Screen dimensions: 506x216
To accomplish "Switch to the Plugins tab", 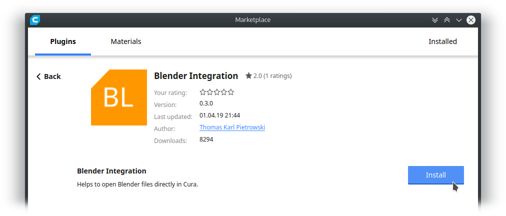I will pos(63,41).
